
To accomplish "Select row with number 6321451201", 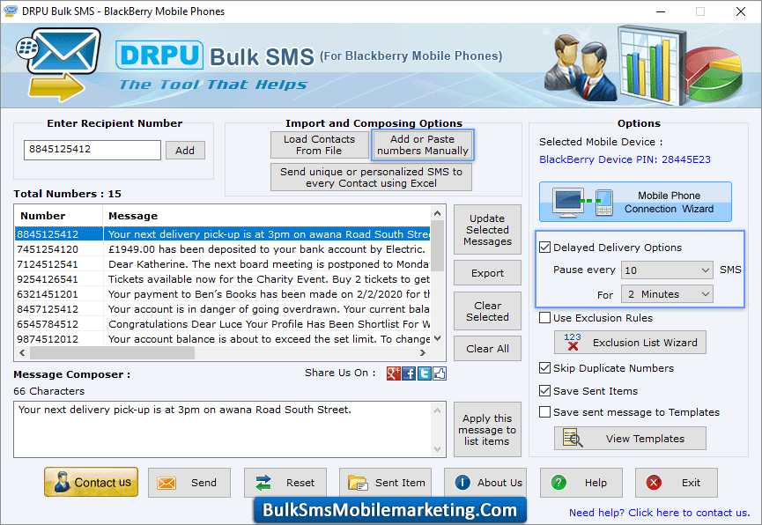I will click(x=223, y=294).
